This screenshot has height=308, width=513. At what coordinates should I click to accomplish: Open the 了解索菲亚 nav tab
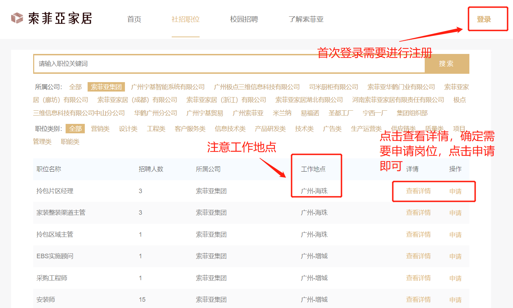(x=306, y=19)
